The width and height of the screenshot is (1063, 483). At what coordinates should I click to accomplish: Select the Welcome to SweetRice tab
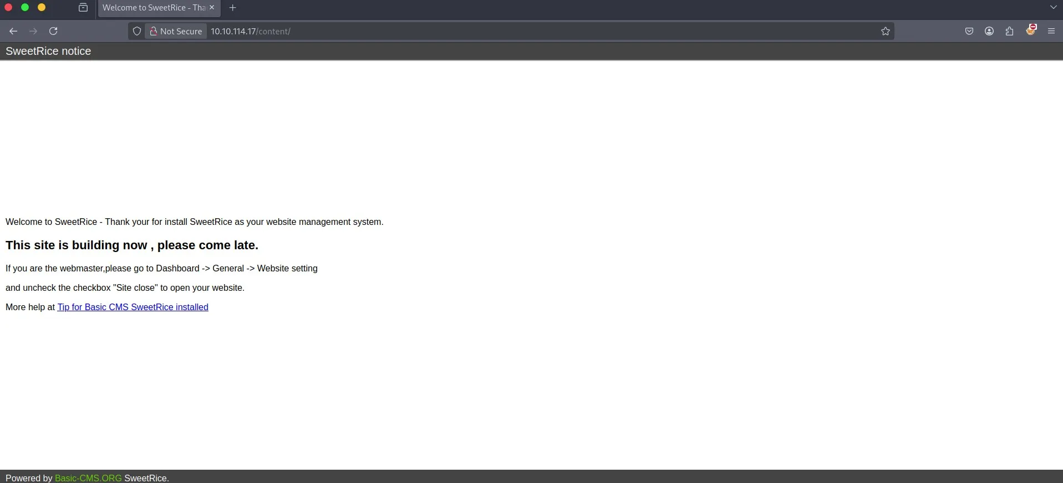click(x=158, y=8)
